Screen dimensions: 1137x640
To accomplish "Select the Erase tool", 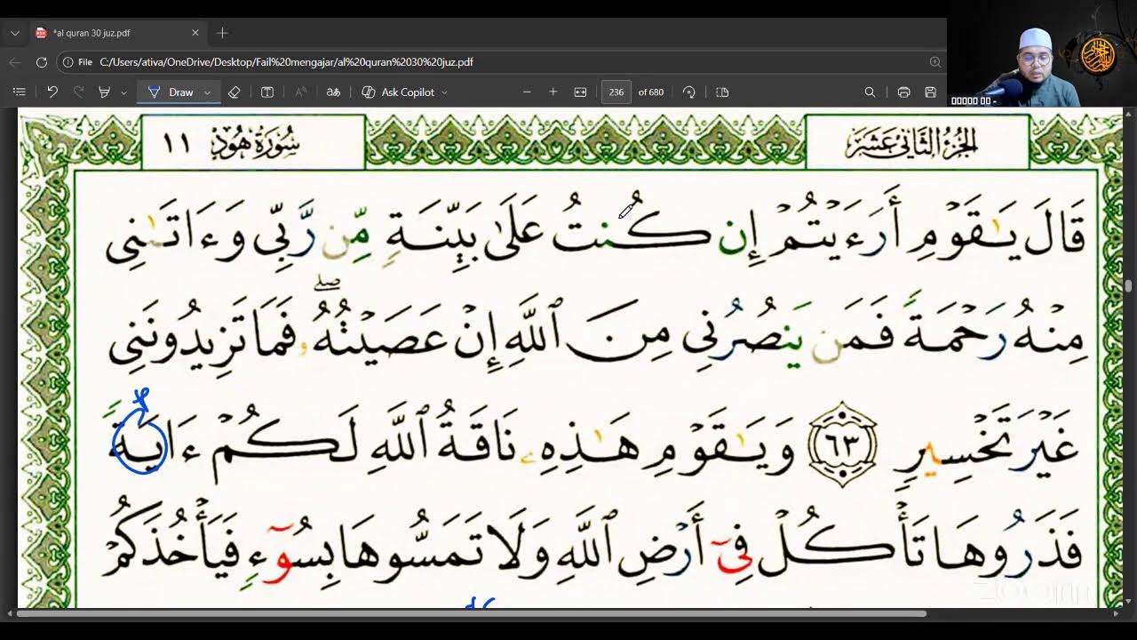I will 235,92.
